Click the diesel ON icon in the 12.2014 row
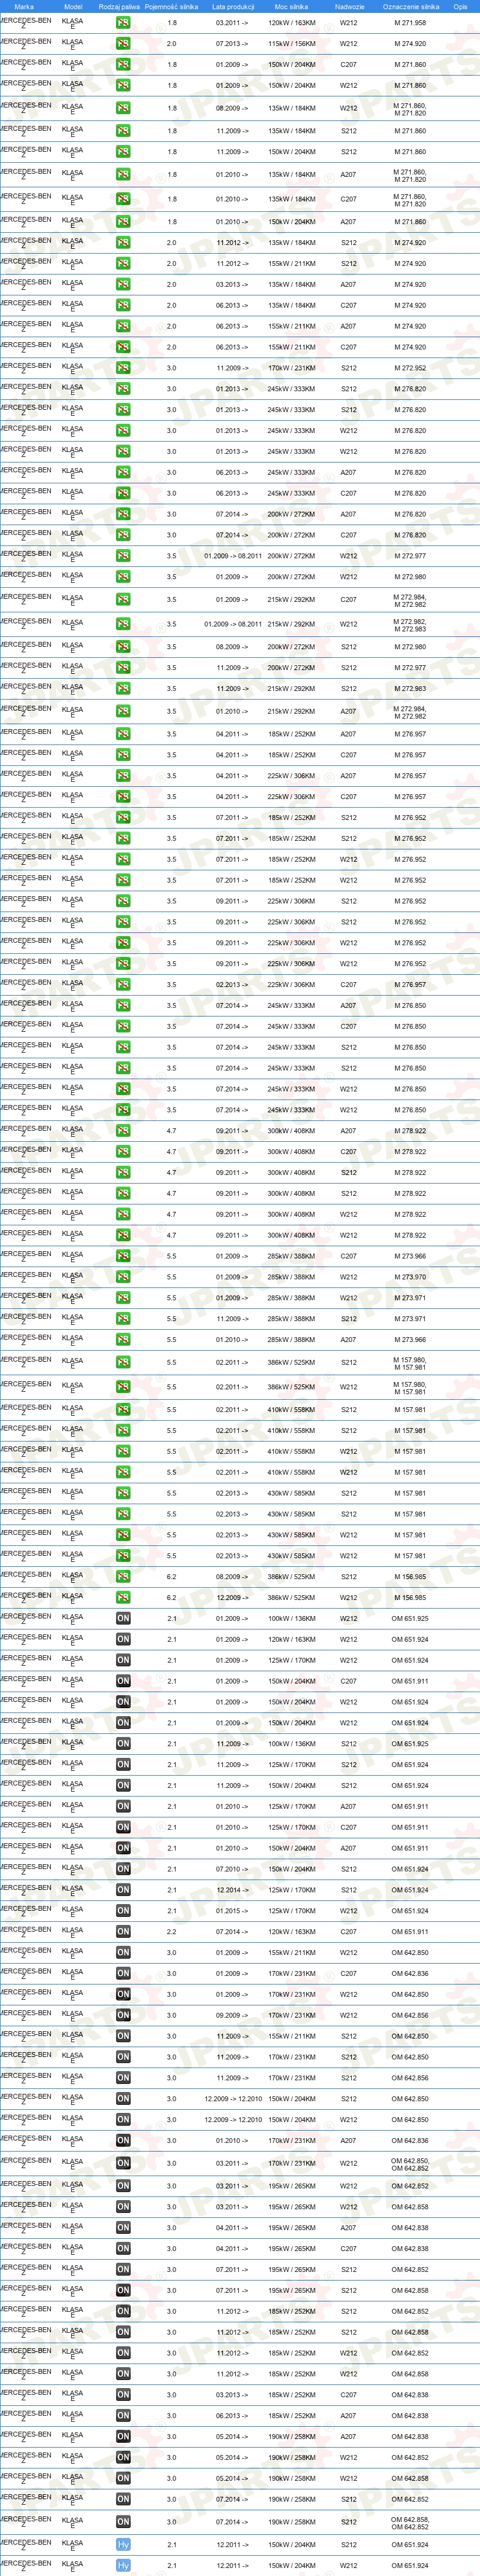 point(123,1891)
